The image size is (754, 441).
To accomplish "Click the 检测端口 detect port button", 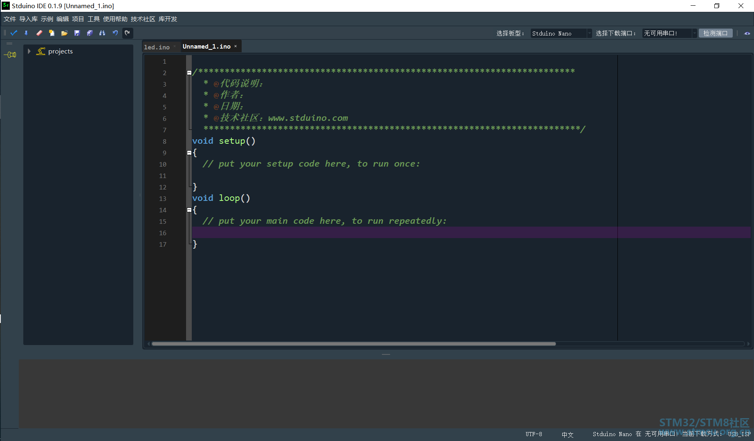I will [x=716, y=33].
